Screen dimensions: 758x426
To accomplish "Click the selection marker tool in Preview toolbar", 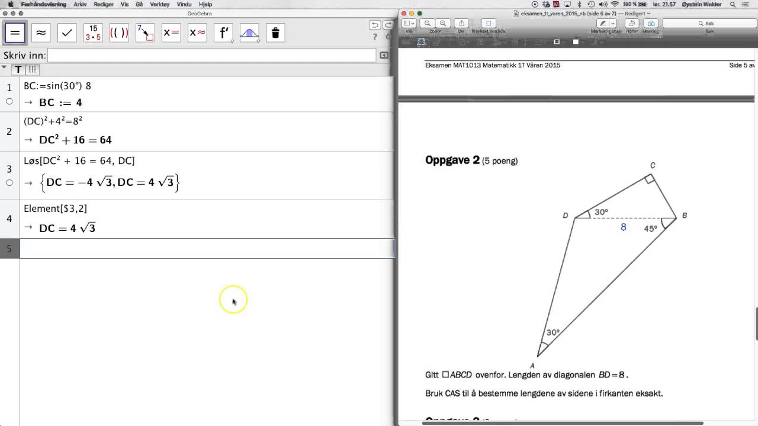I will (x=489, y=23).
